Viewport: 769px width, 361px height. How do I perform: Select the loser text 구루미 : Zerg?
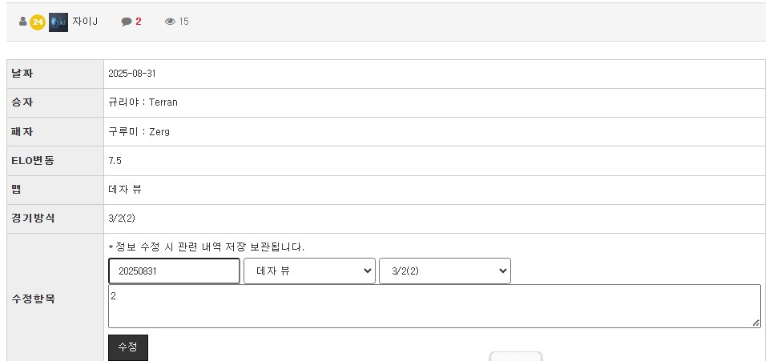(139, 132)
